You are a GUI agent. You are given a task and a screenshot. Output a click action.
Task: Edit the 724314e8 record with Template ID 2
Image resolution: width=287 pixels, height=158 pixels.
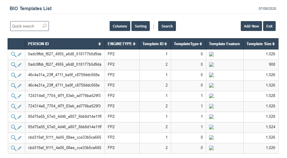[19, 106]
